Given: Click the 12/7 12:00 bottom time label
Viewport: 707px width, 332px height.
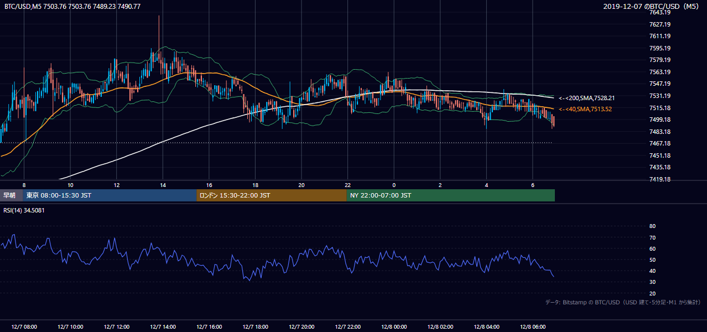Looking at the screenshot, I should (116, 326).
